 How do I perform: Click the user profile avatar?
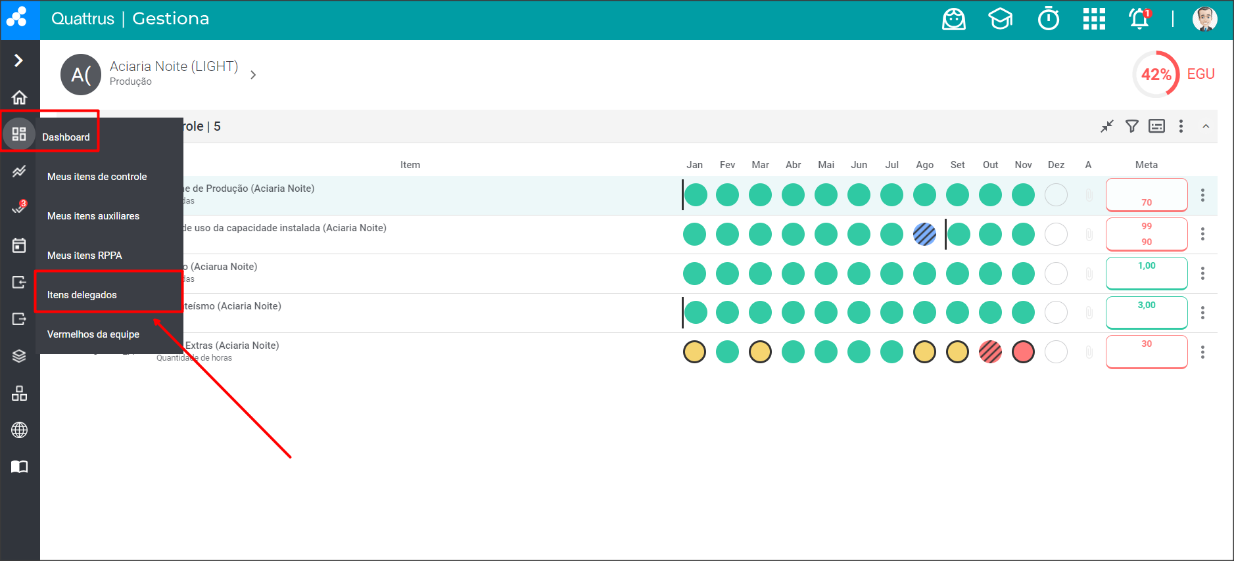pos(1204,19)
